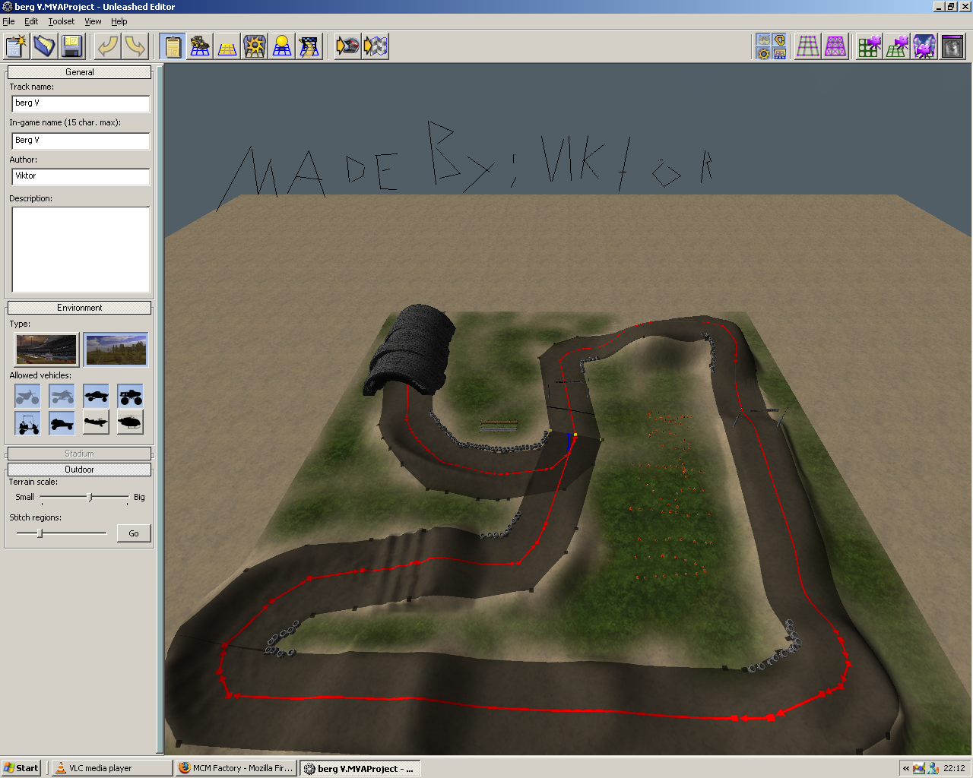Open the Toolset menu

click(x=62, y=21)
